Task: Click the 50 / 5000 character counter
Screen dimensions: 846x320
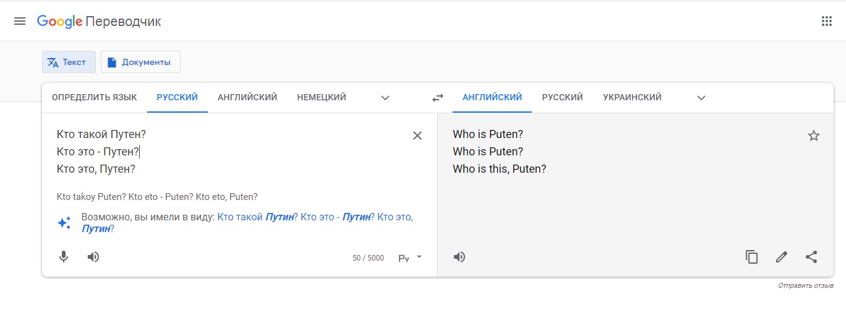Action: (368, 258)
